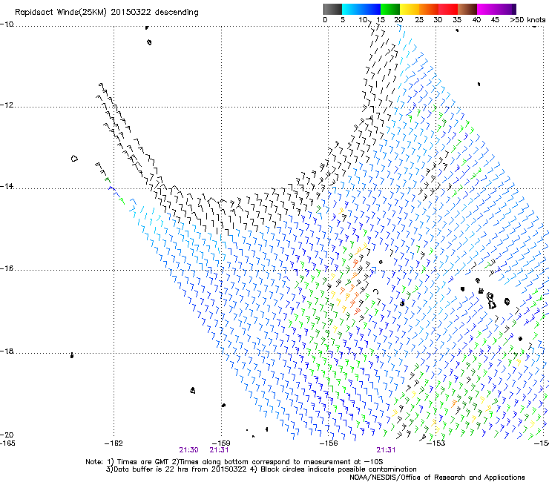Click the latitude label '-16'
Viewport: 549px width, 482px height.
(7, 268)
